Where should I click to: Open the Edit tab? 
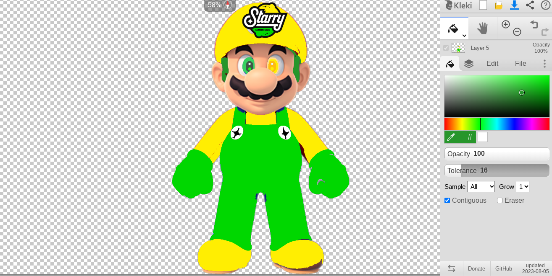(x=492, y=64)
